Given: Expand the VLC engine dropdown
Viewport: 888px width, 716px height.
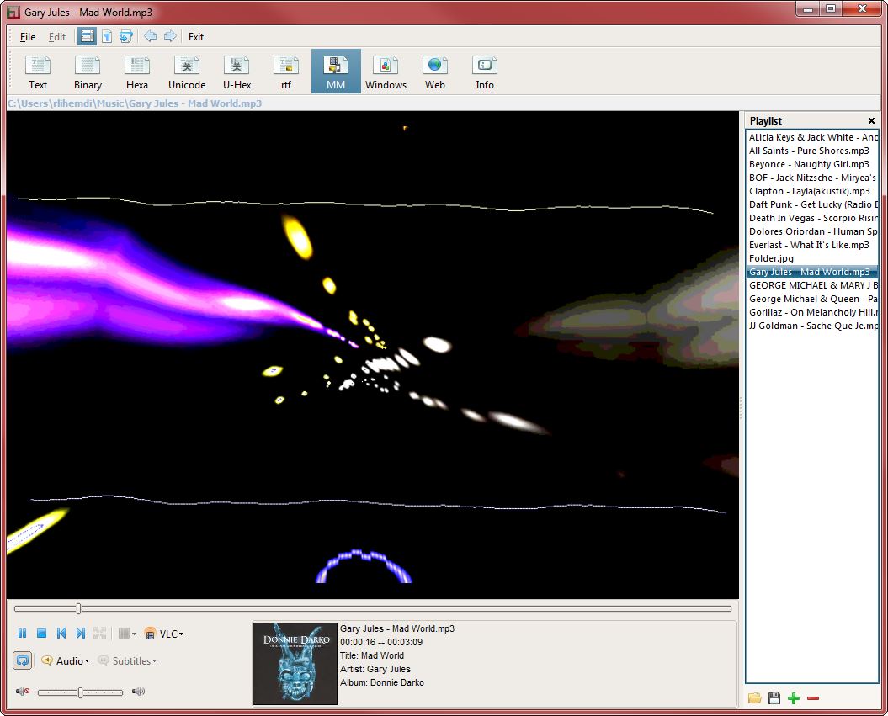Looking at the screenshot, I should 181,634.
